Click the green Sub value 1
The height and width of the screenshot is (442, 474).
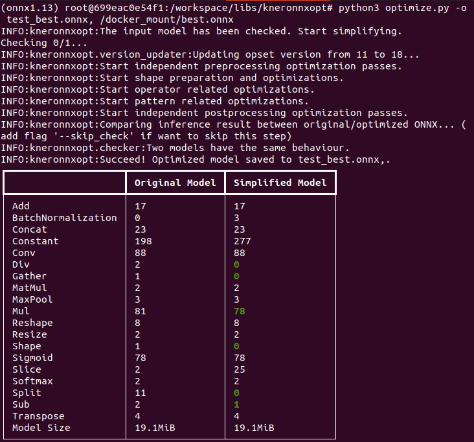pos(236,404)
